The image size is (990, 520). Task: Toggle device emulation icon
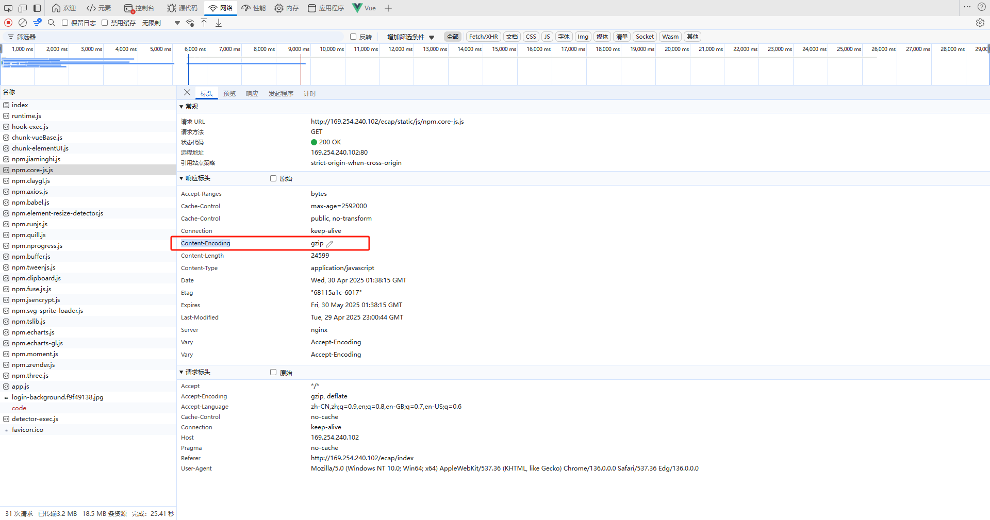coord(23,8)
